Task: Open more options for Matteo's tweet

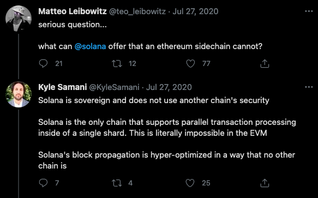Action: (309, 11)
